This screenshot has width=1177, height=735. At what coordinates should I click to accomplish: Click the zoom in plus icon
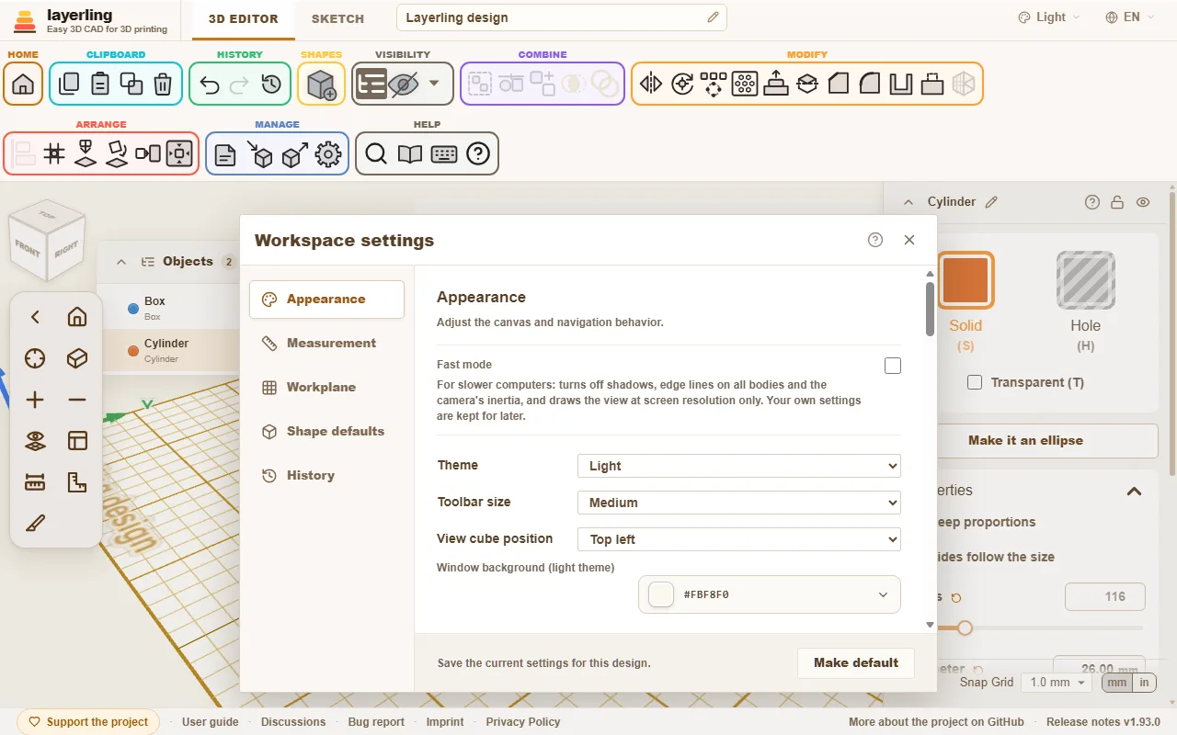point(35,400)
